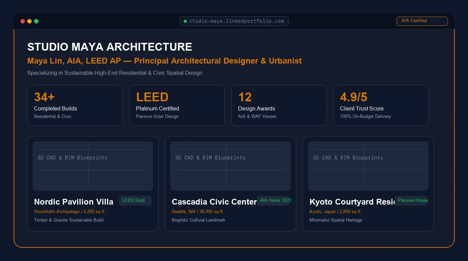Click Timber & Granite Sustainable Build description
Viewport: 468px width, 261px height.
[x=69, y=220]
